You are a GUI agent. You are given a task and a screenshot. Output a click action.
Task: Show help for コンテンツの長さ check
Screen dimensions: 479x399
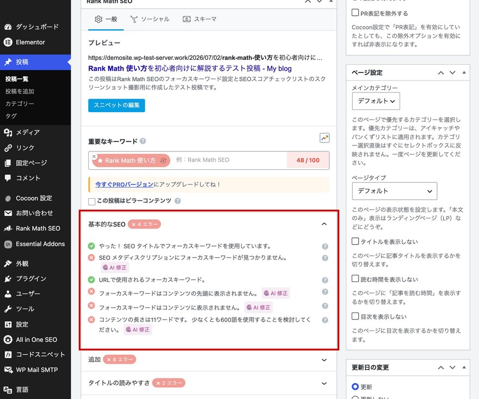pos(325,320)
